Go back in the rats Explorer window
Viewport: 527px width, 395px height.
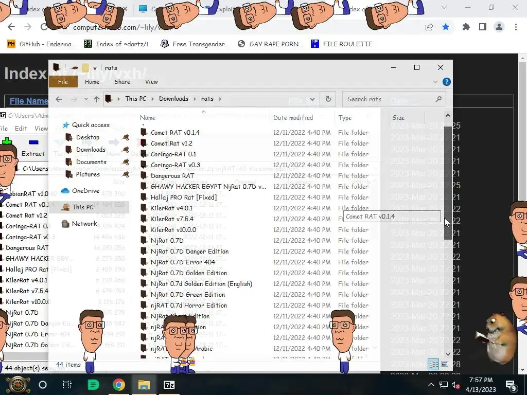click(x=59, y=99)
